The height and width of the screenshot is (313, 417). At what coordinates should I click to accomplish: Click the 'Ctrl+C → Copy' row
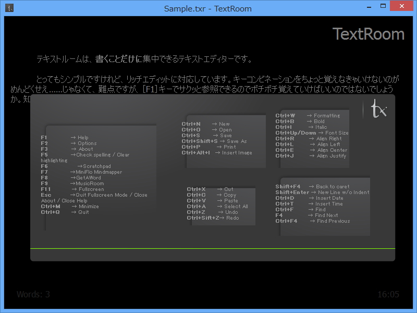click(x=212, y=195)
